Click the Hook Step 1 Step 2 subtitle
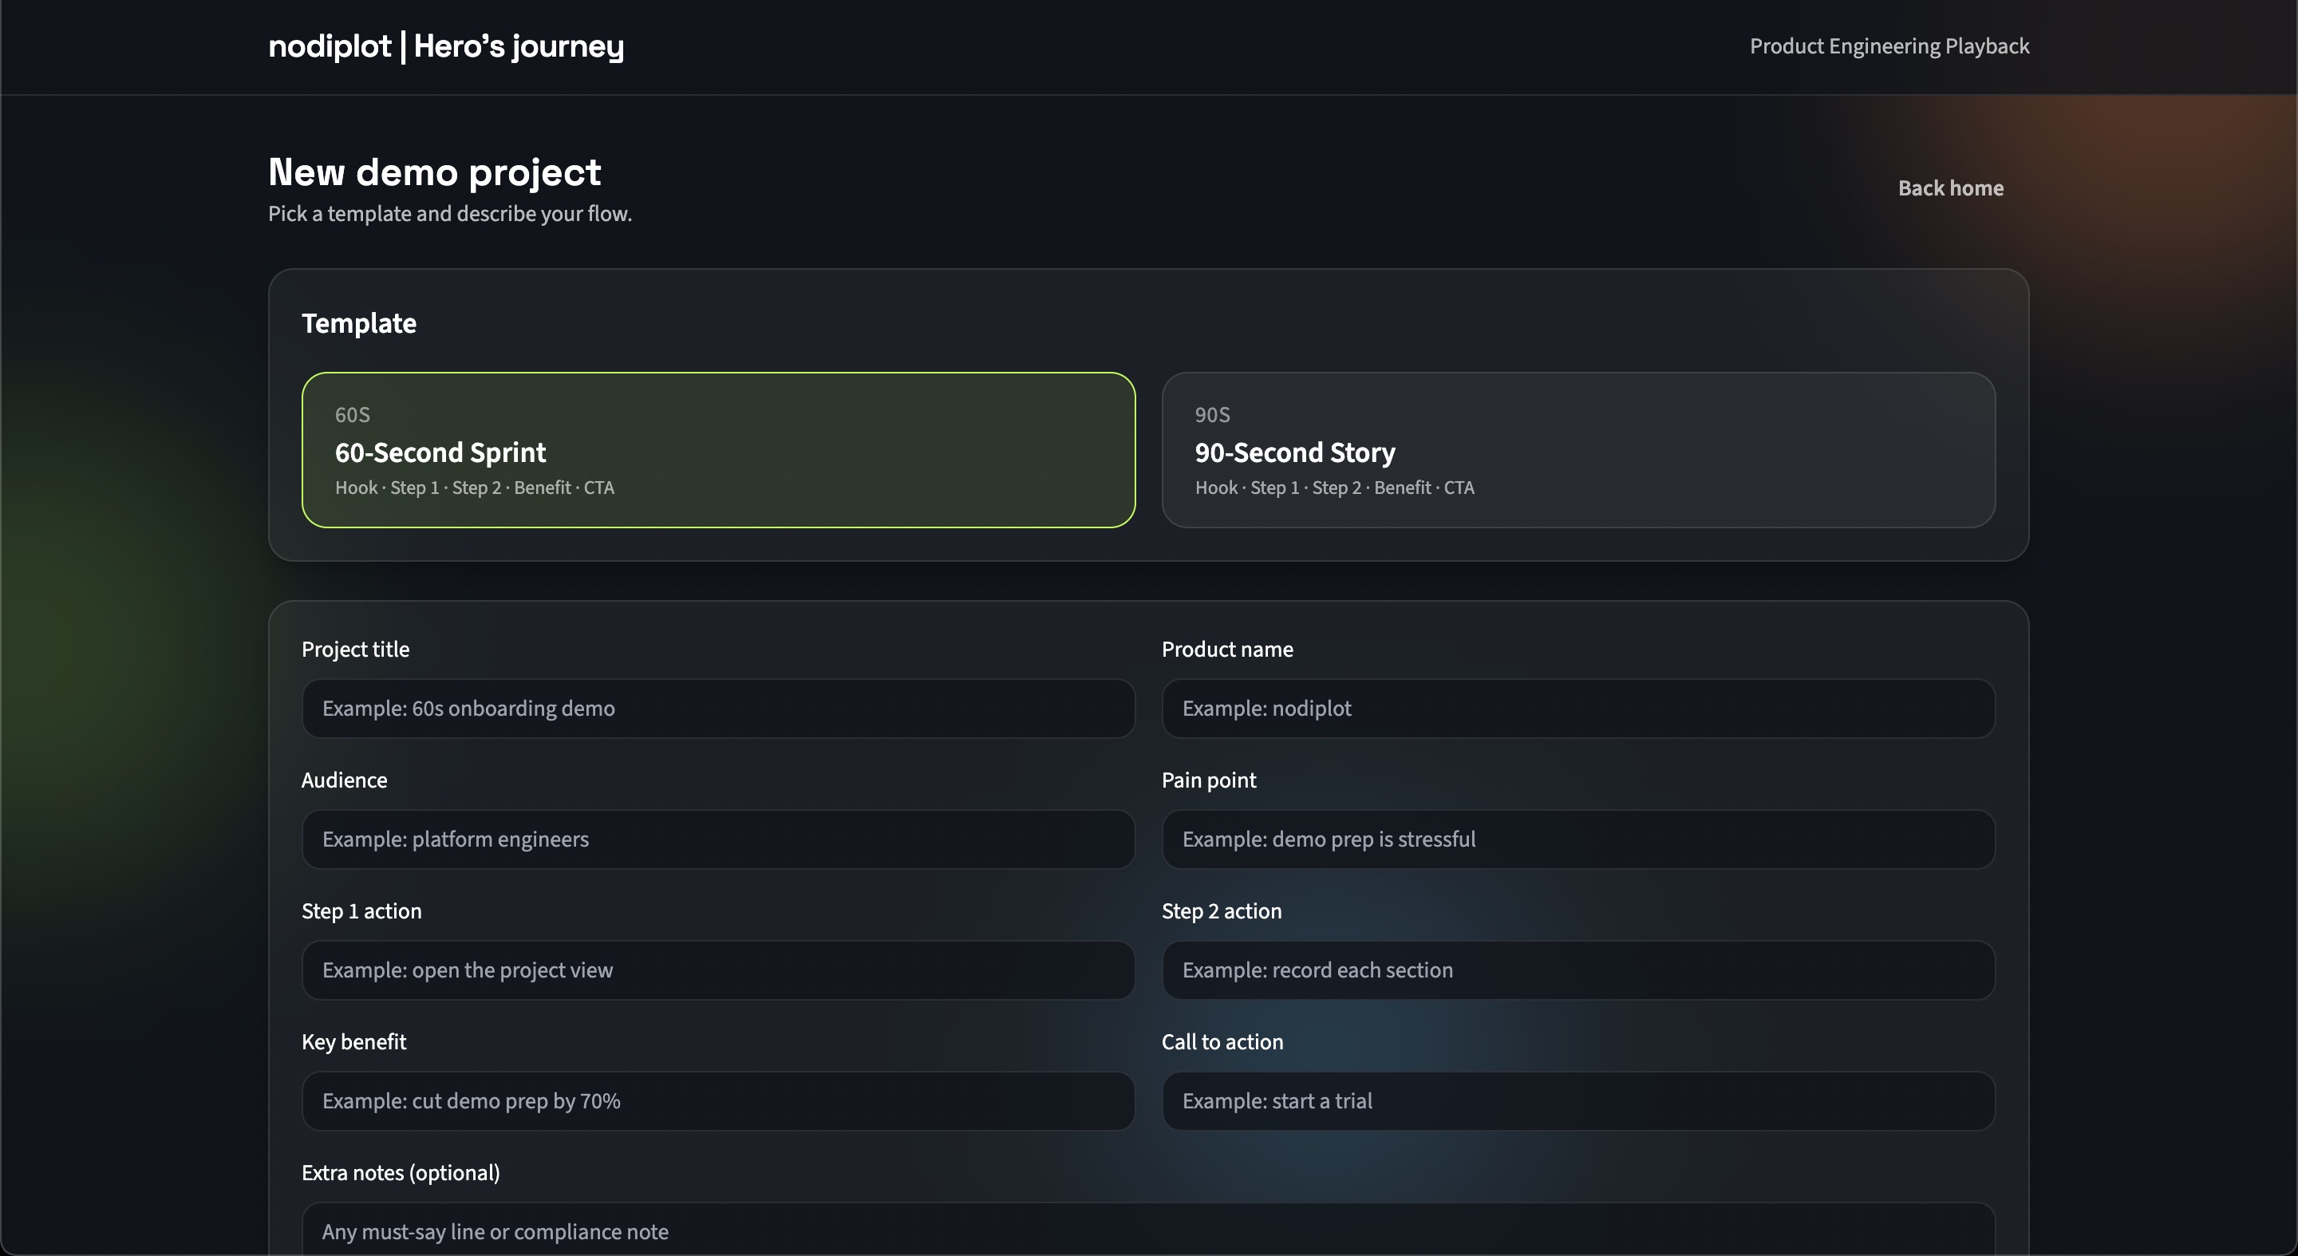Screen dimensions: 2298x1256 475,488
